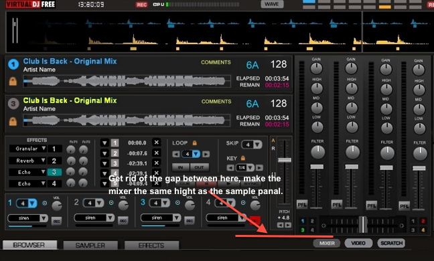
Task: Toggle PFL on the first mixer channel
Action: click(x=302, y=205)
